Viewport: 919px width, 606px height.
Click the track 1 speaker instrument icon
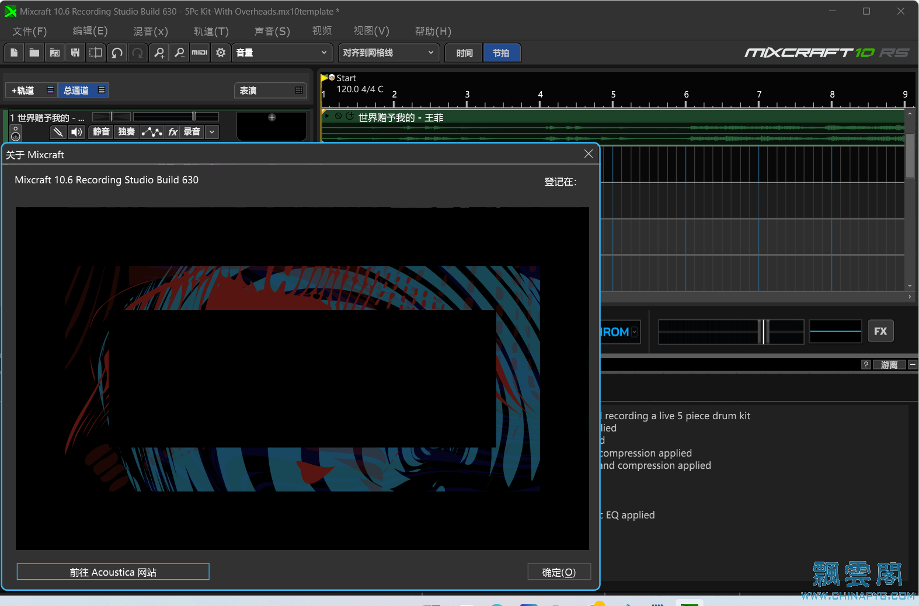tap(16, 133)
